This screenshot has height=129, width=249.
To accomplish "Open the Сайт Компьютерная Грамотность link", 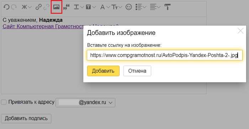I will (43, 27).
